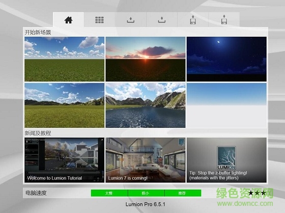Open the save scene tab (tray, down arrow)
285x213 pixels.
[162, 20]
